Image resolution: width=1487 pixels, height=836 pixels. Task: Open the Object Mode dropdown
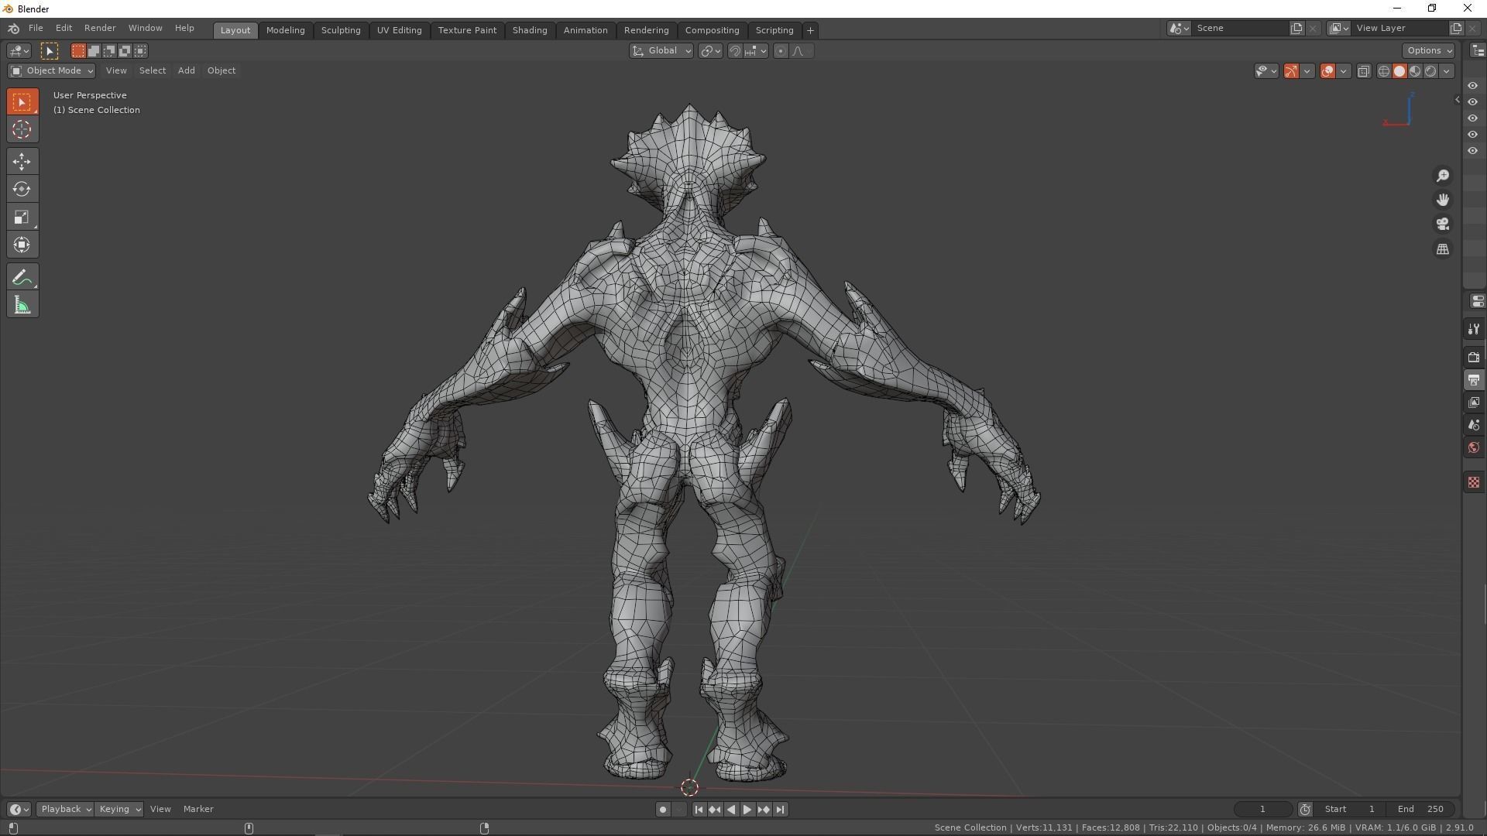[51, 70]
